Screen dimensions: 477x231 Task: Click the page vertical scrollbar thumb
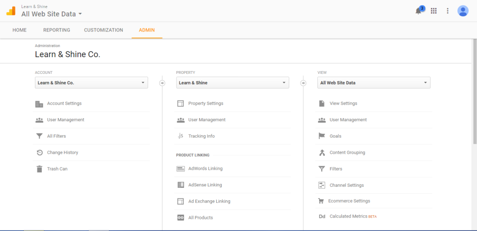475,91
